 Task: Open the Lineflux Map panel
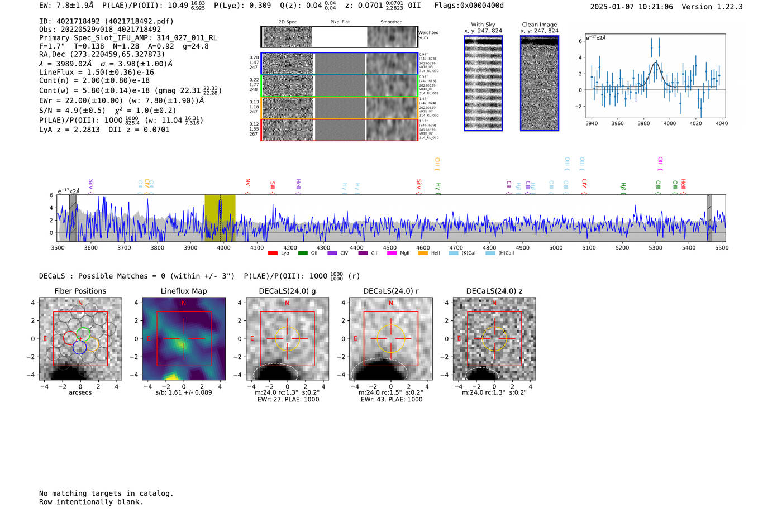point(184,338)
